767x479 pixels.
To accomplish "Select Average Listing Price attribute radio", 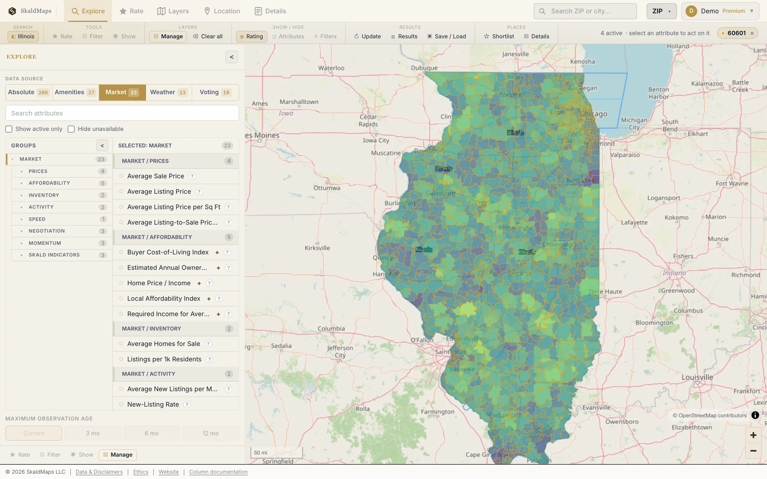I will pyautogui.click(x=121, y=192).
